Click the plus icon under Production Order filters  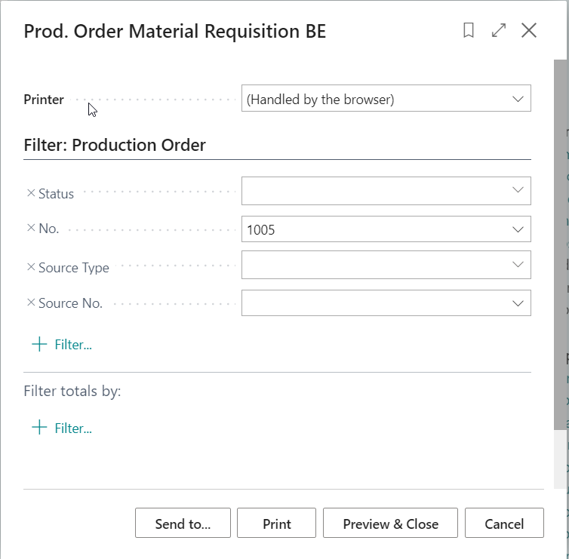pyautogui.click(x=39, y=344)
